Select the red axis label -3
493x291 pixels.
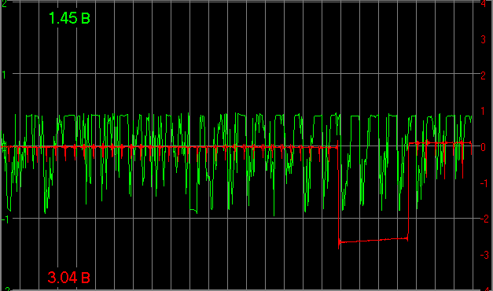(x=484, y=255)
